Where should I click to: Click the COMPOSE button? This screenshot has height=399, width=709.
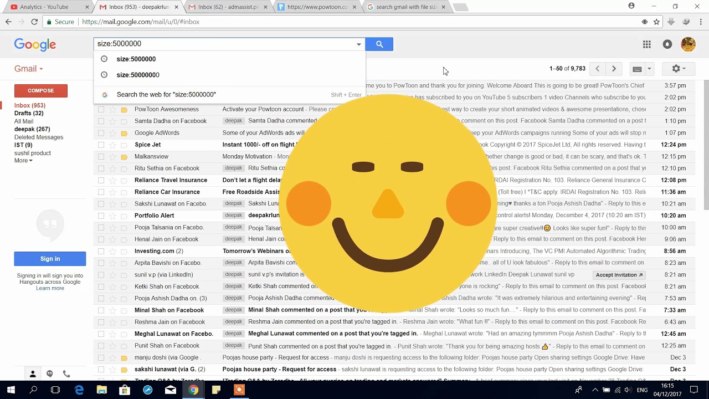(x=41, y=91)
